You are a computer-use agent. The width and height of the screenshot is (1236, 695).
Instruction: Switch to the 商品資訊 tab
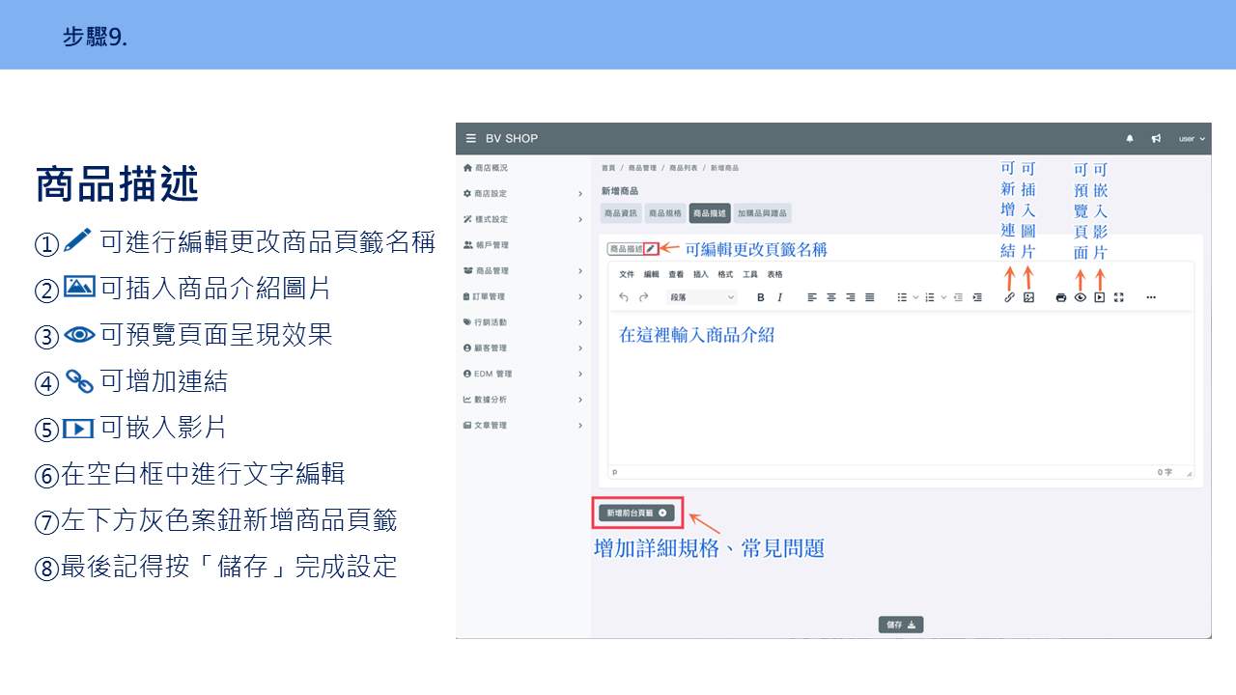click(620, 213)
